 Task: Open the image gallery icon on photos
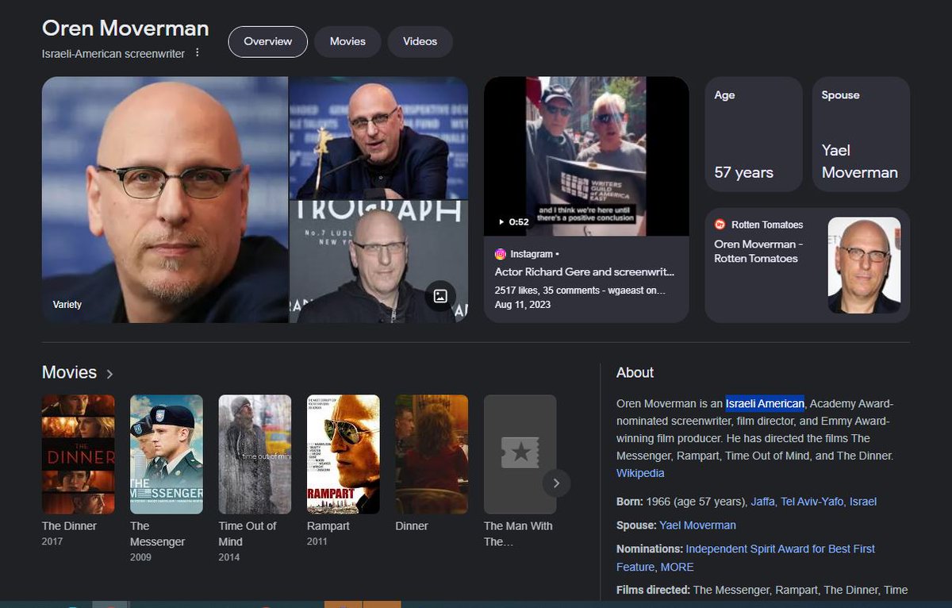[x=440, y=296]
